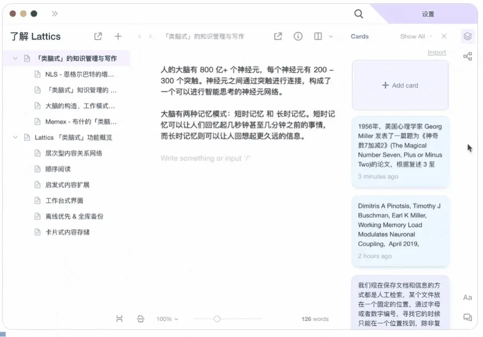Click the paragraph beginning 人的大脑有 800 亿+
Viewport: 483px width, 337px height.
(x=248, y=81)
